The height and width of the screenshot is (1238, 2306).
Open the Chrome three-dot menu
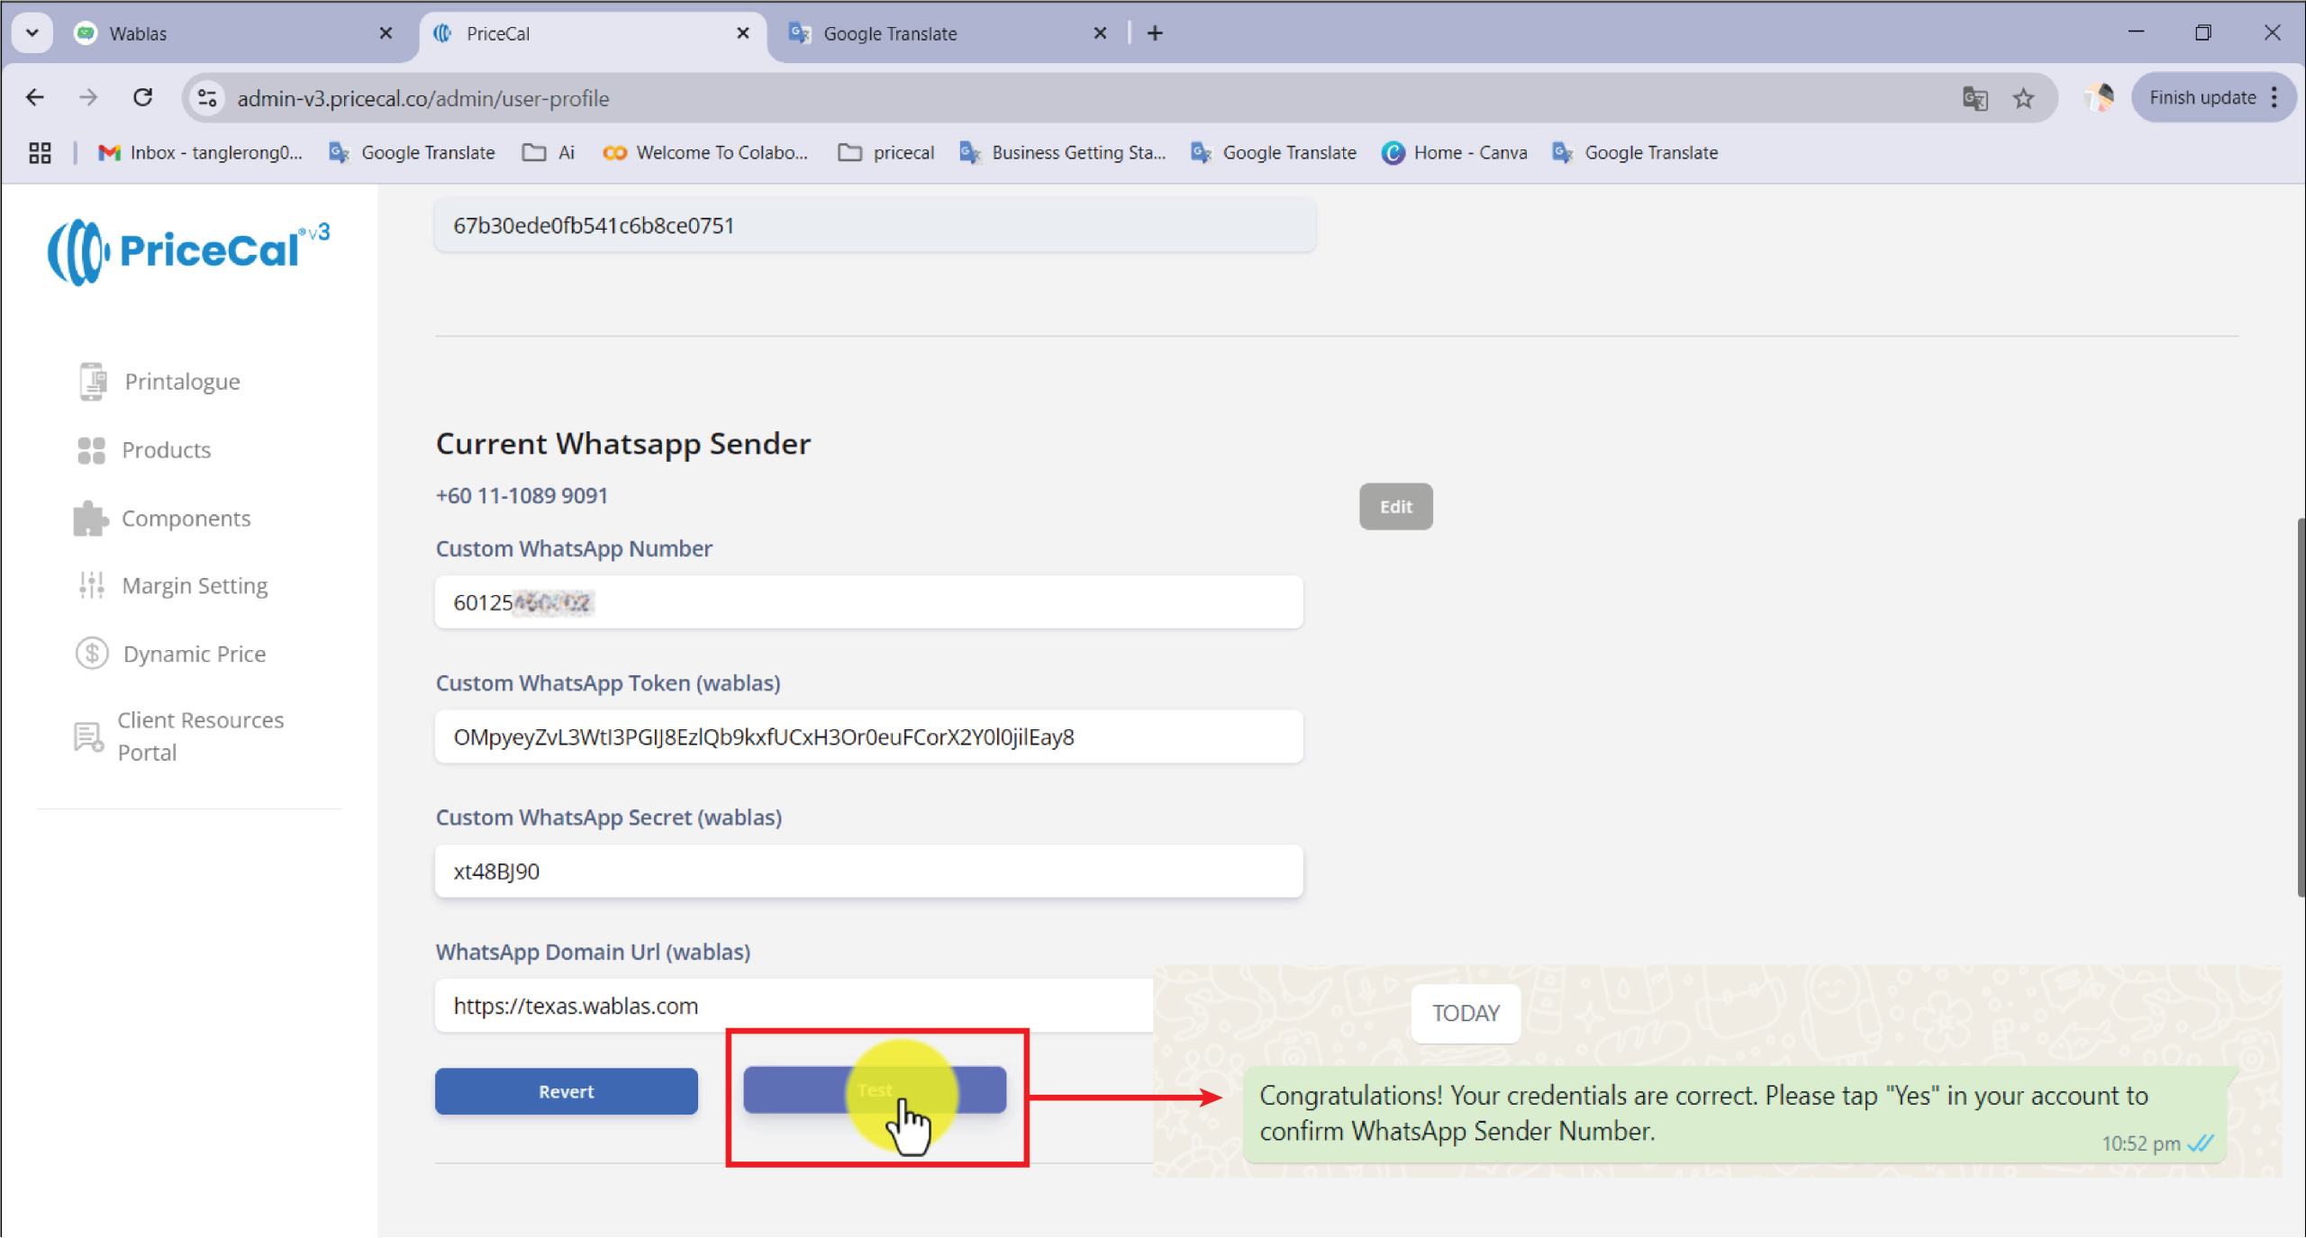coord(2274,97)
